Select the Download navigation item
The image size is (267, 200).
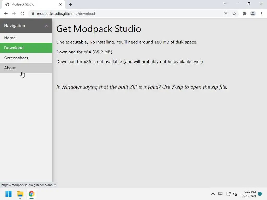(26, 48)
